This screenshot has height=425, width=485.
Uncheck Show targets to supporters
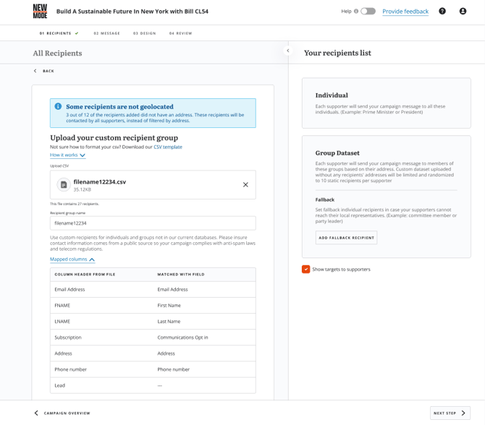306,269
